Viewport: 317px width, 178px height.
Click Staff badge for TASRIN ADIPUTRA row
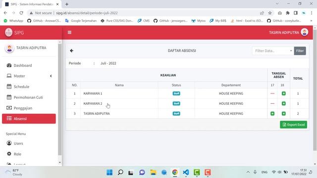click(x=176, y=114)
